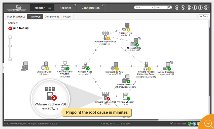Viewport: 214px width, 129px height.
Task: Click the red gear service status icon
Action: point(10,28)
